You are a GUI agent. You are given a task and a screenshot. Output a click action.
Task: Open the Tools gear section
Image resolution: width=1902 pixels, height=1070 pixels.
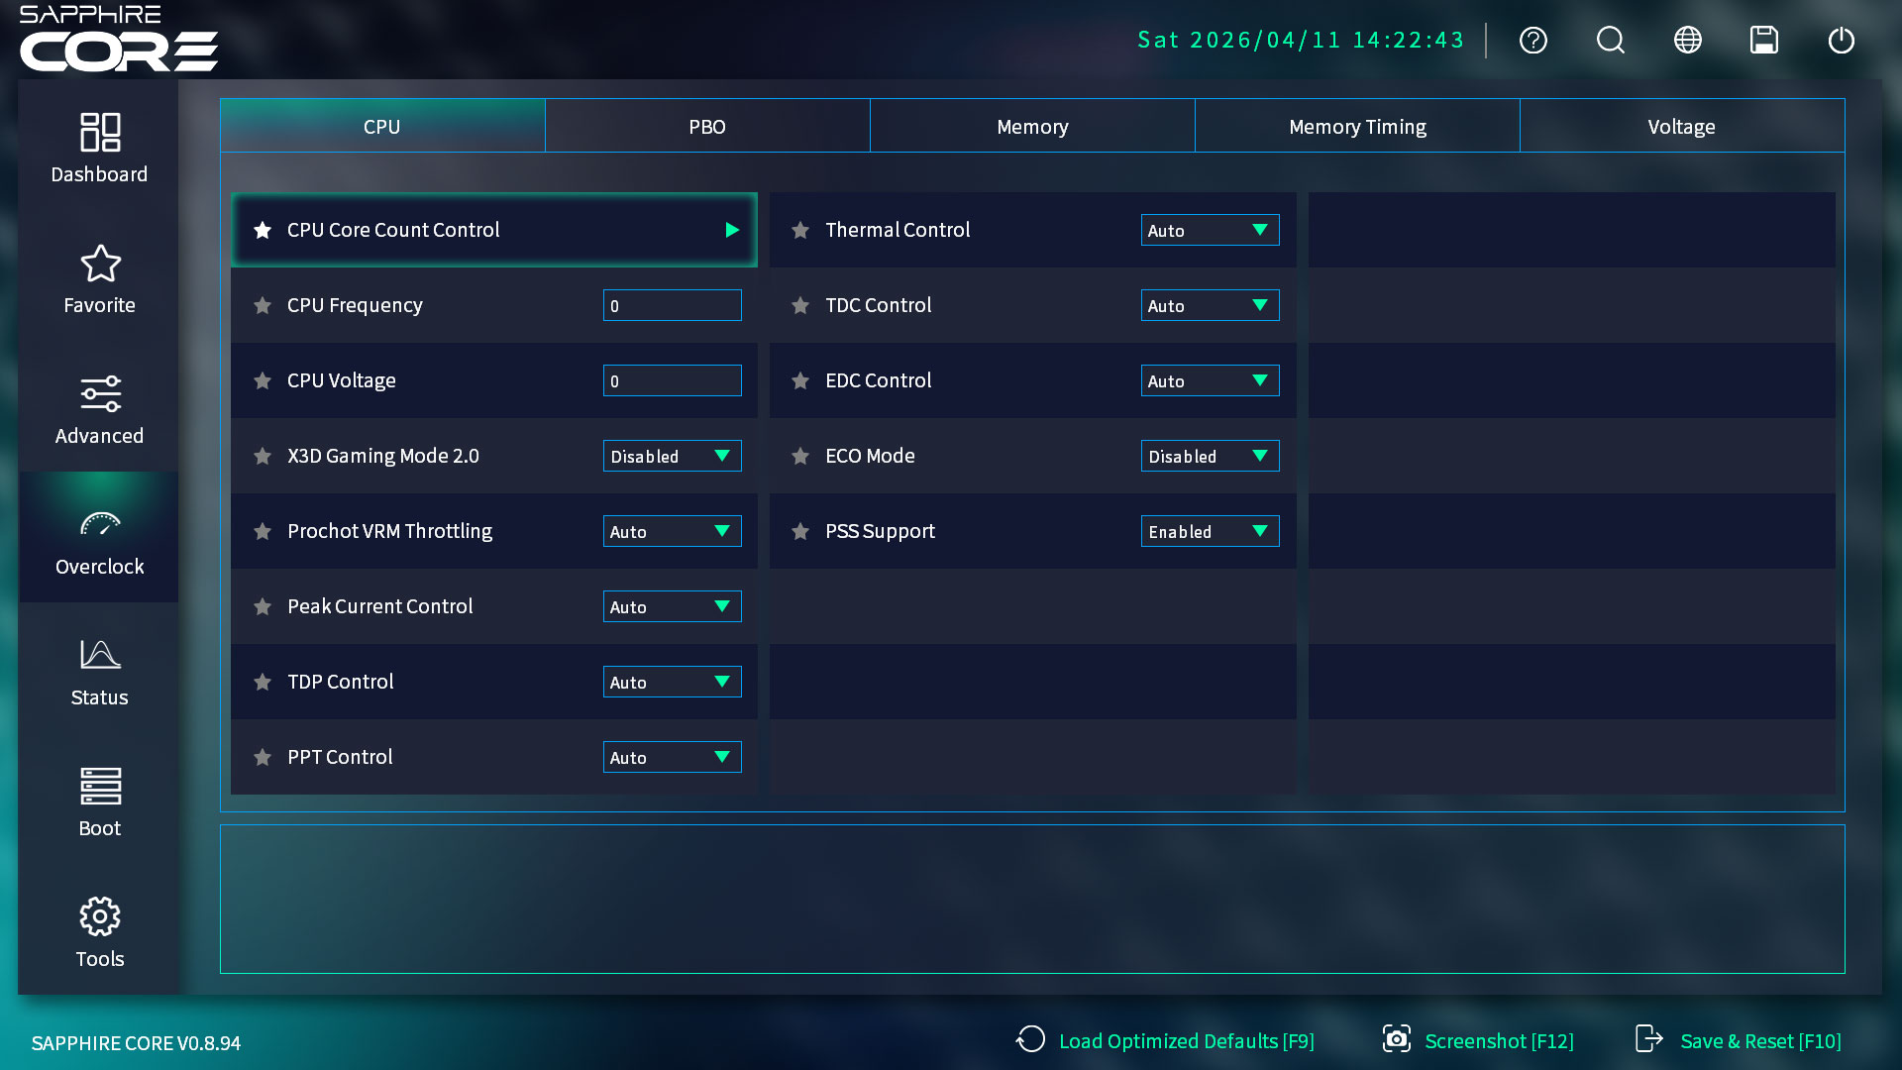(99, 932)
